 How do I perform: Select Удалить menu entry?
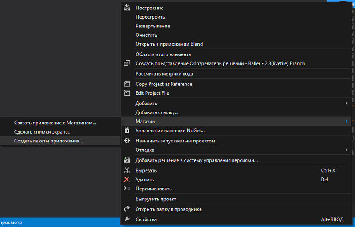pos(236,179)
